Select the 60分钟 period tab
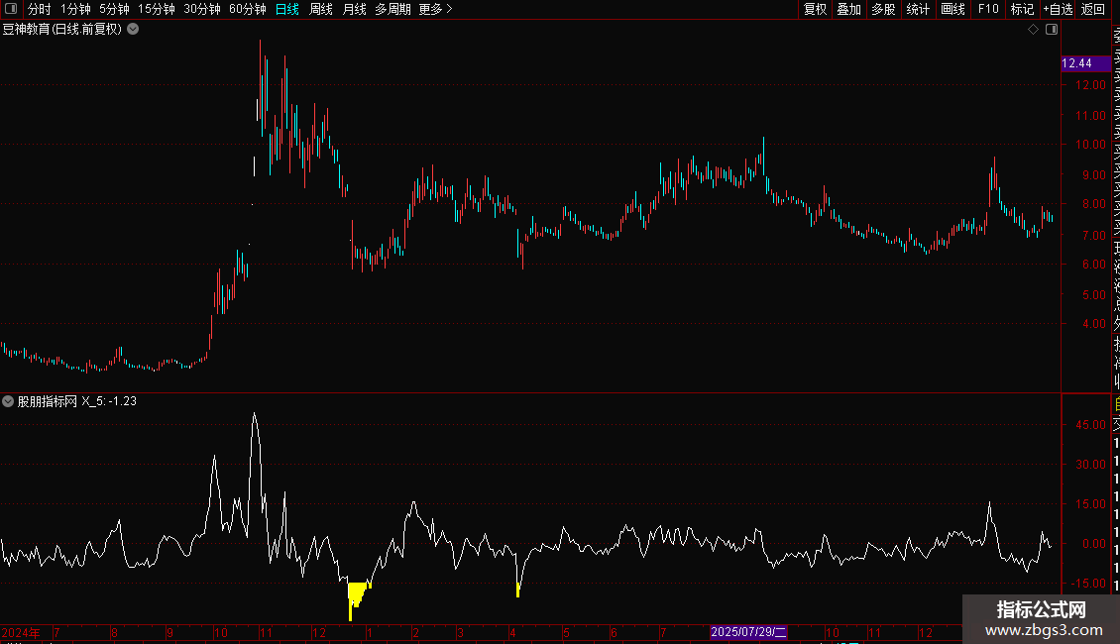The image size is (1120, 644). click(248, 9)
